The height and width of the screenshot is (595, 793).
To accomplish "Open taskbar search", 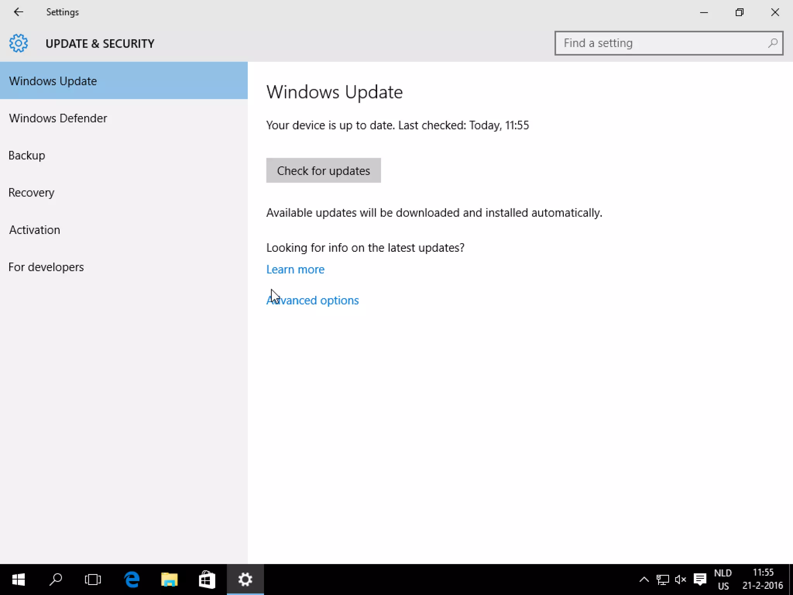I will point(55,580).
